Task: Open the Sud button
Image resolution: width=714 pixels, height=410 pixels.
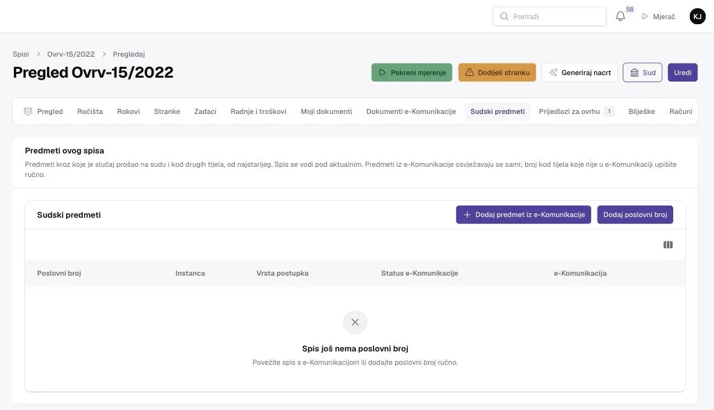Action: (643, 73)
